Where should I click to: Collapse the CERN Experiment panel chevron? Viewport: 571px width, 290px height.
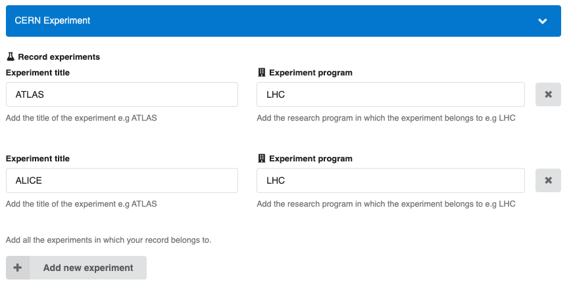[x=542, y=21]
